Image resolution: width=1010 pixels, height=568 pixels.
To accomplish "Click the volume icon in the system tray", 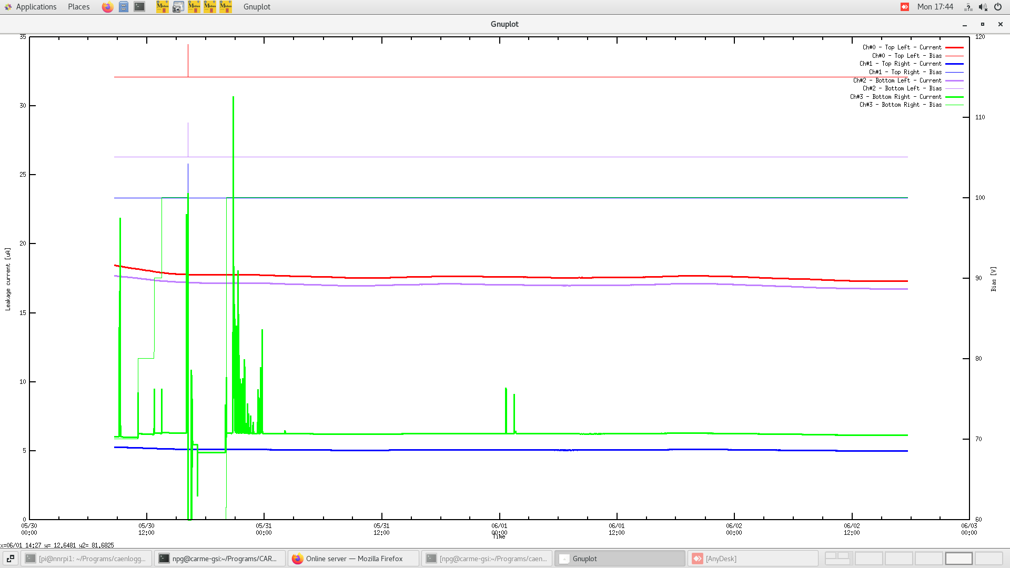I will click(983, 7).
